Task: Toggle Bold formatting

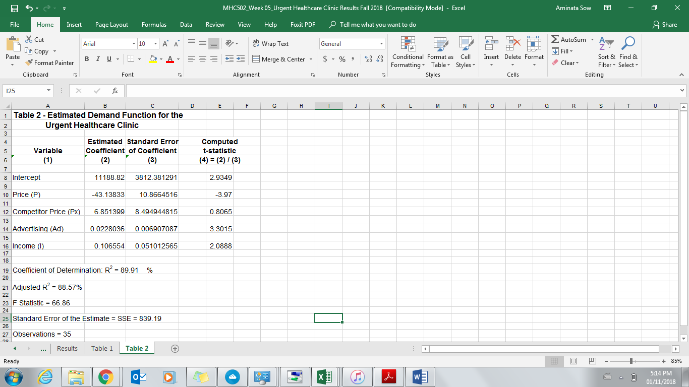Action: [87, 59]
